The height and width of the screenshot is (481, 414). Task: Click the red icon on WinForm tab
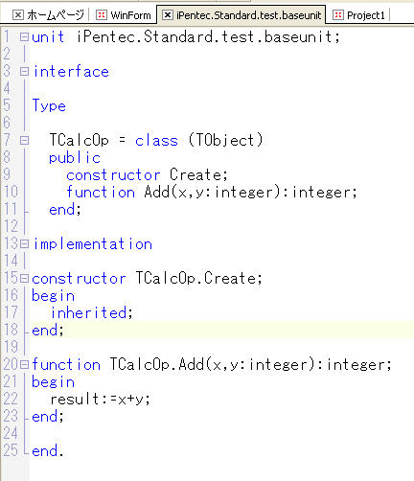tap(102, 15)
